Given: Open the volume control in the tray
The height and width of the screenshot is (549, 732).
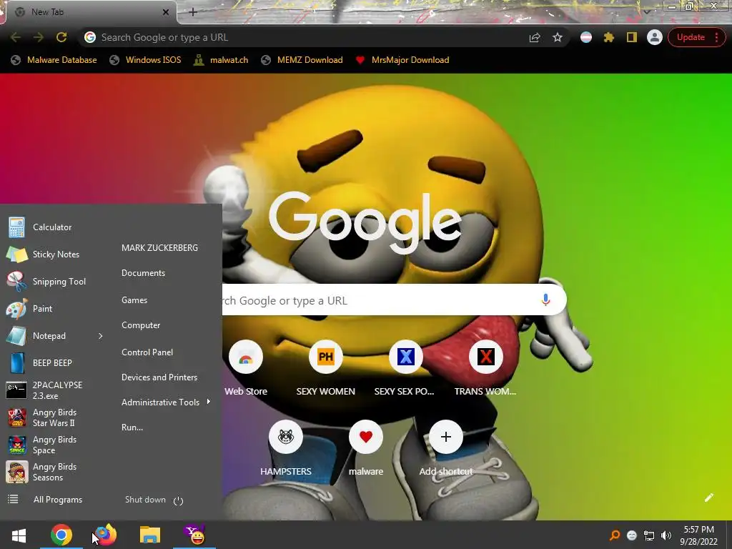Looking at the screenshot, I should [x=666, y=535].
